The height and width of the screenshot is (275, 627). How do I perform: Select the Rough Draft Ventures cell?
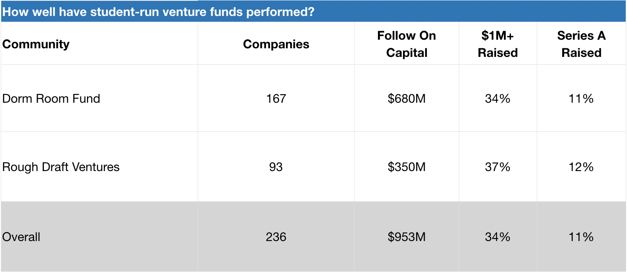point(61,167)
